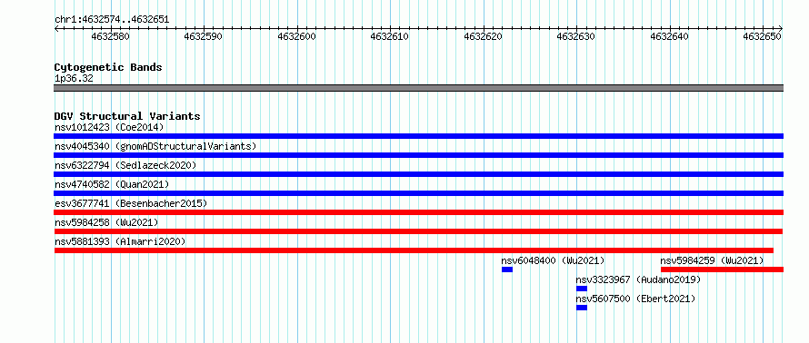Select the red nsv5881393 variant bar
This screenshot has width=809, height=343.
pyautogui.click(x=414, y=250)
